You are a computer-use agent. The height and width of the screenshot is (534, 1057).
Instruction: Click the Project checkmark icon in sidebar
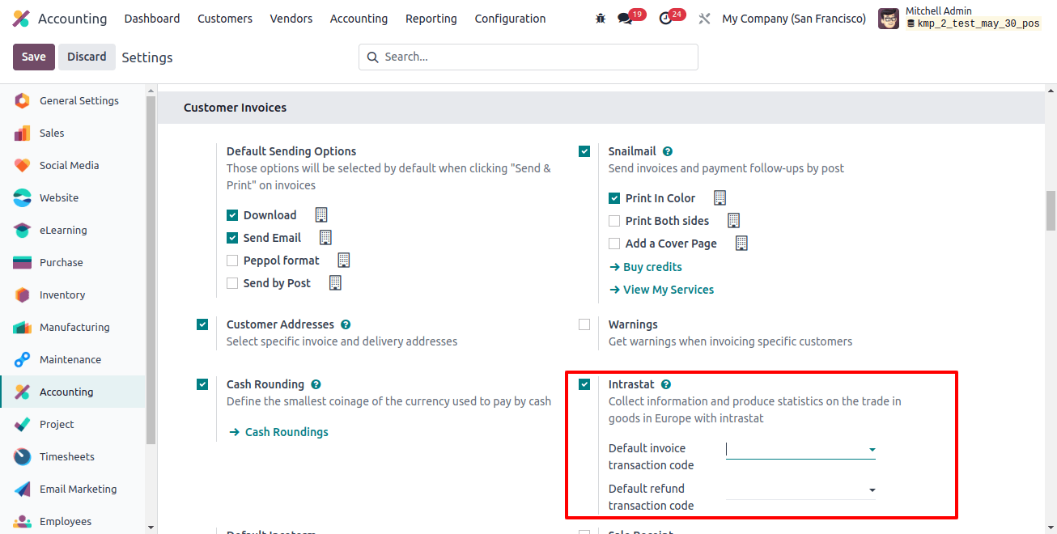[23, 425]
